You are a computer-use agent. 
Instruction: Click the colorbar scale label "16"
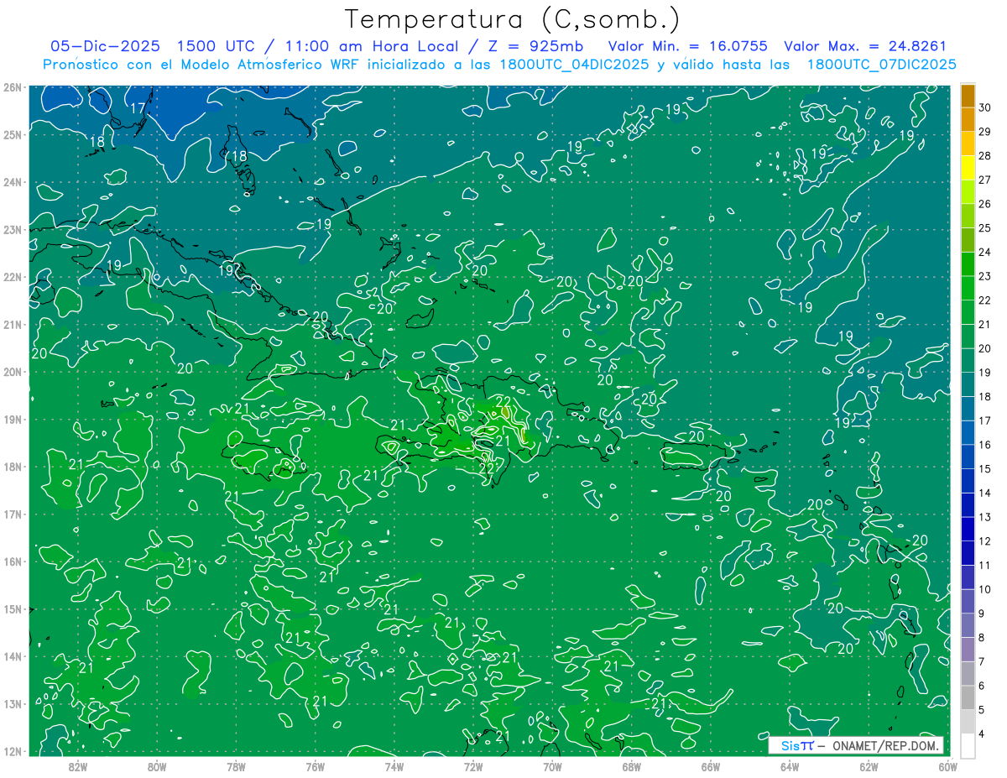(984, 445)
